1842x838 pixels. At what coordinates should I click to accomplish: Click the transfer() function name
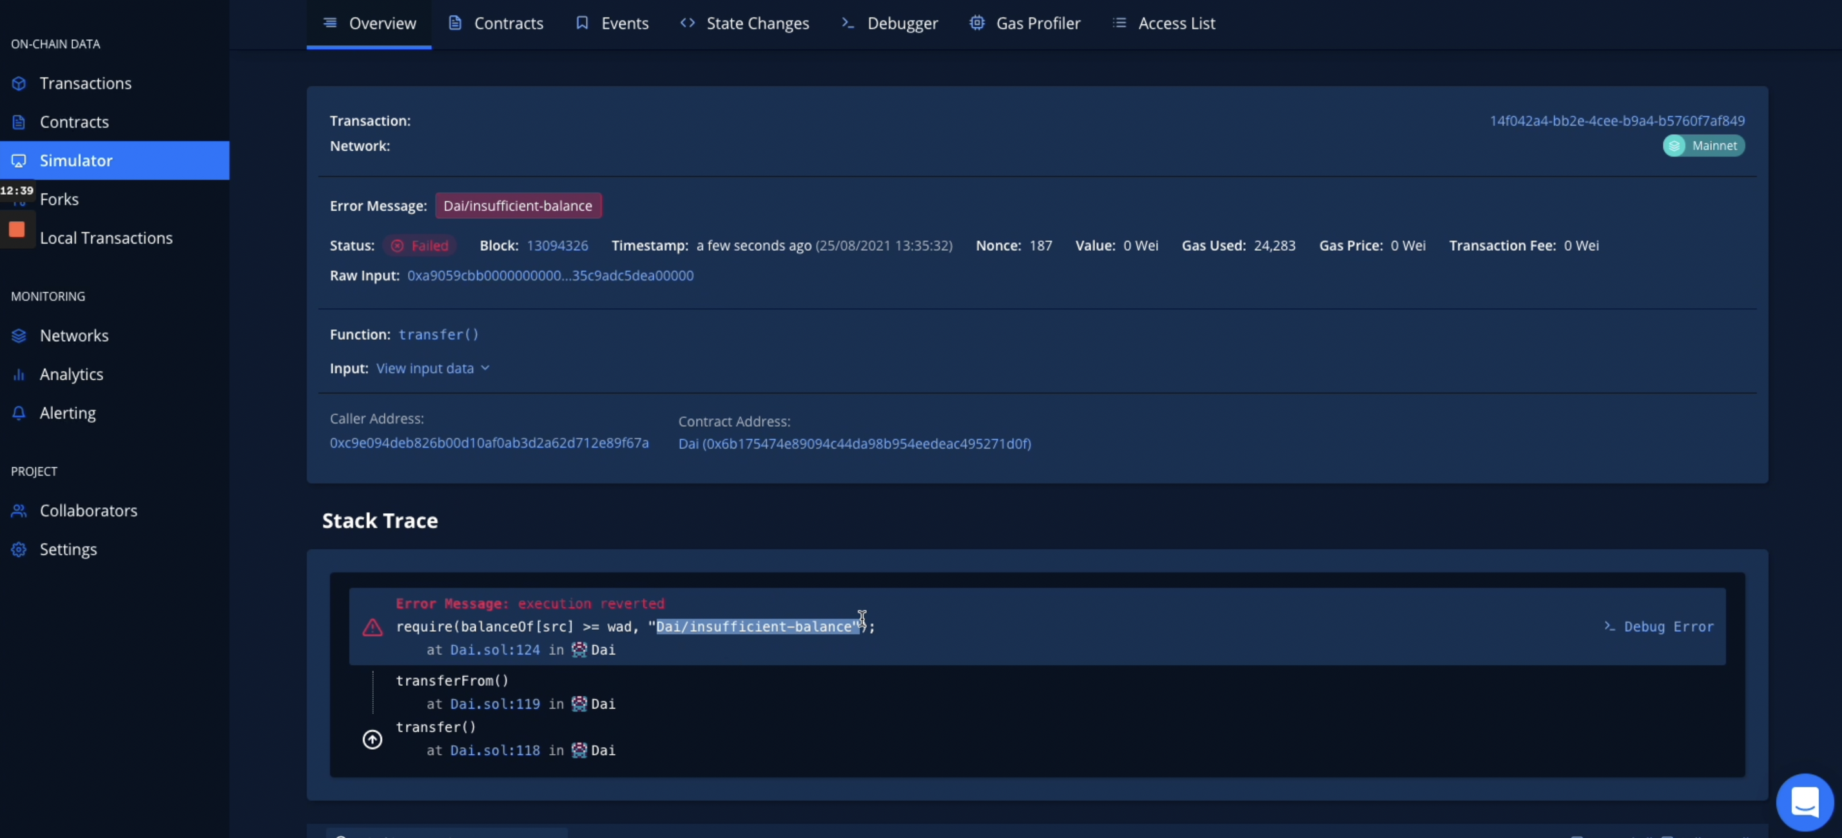[438, 335]
